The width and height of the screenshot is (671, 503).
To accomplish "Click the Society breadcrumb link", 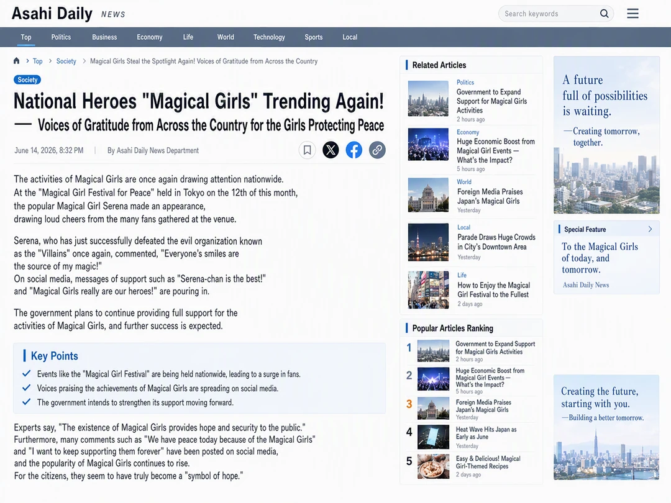I will coord(66,61).
